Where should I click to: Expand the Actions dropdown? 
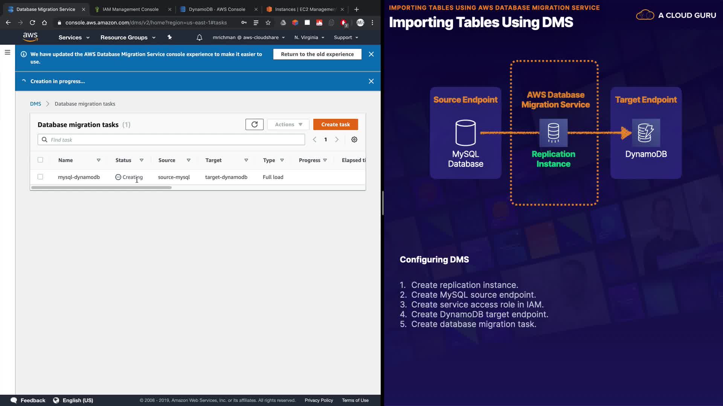point(288,124)
